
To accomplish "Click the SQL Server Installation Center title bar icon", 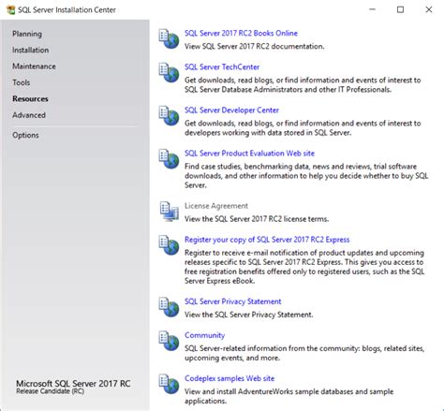I will [11, 10].
